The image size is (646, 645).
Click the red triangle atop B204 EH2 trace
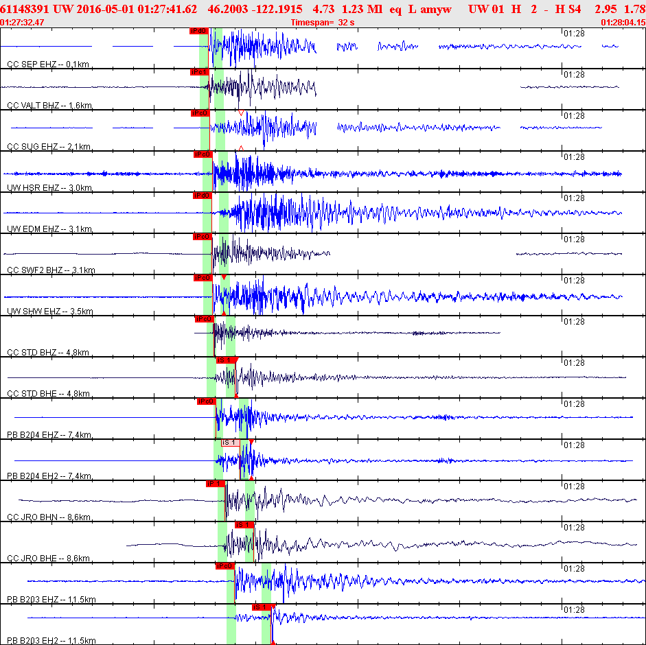click(251, 441)
